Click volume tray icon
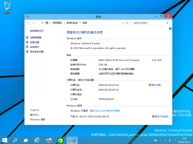The width and height of the screenshot is (193, 144). point(170,140)
